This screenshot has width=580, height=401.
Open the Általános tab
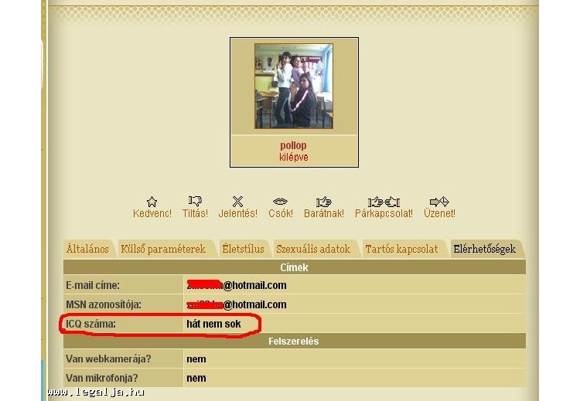click(87, 249)
